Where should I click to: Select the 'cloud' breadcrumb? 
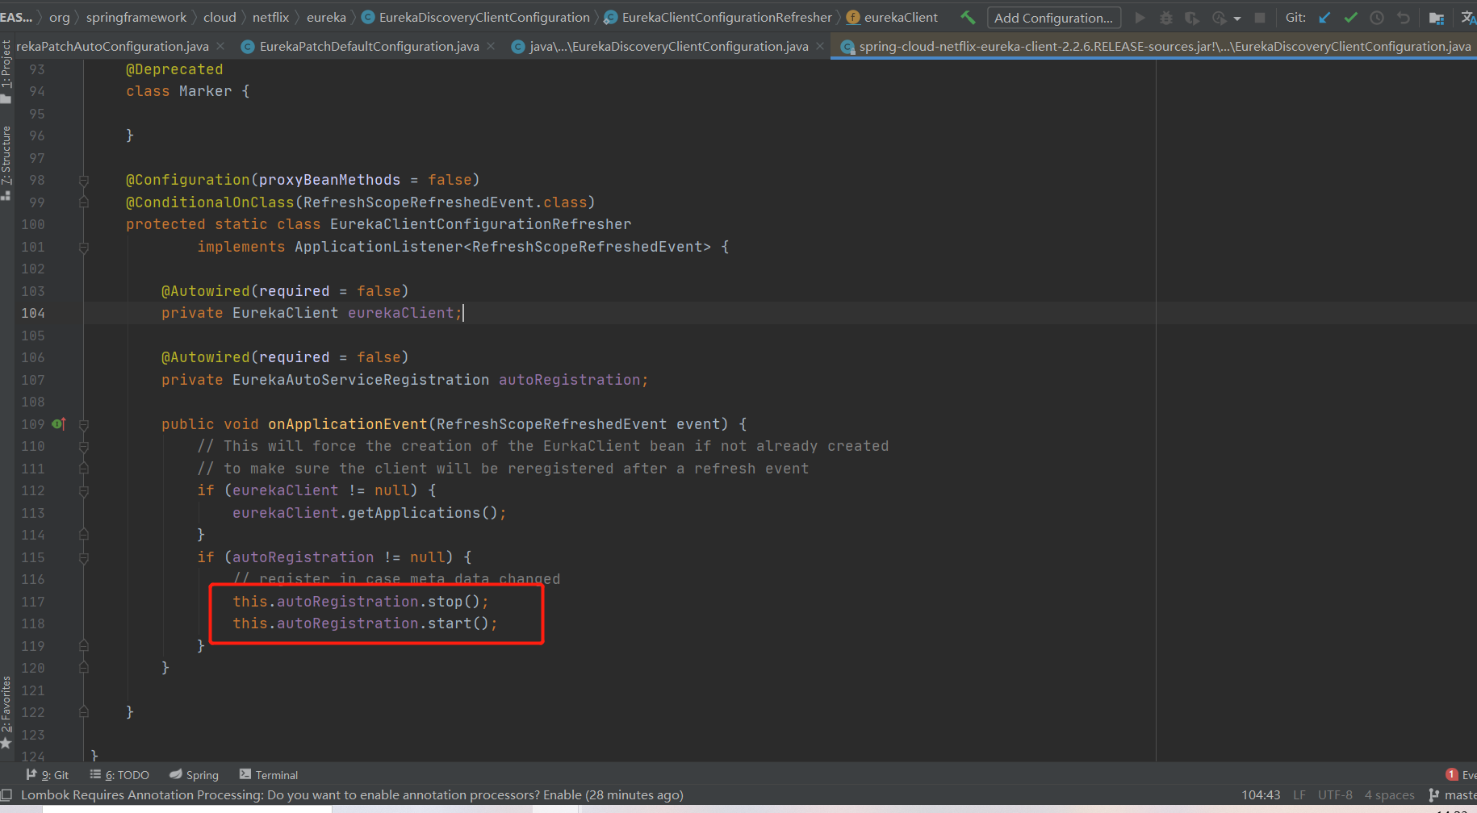tap(220, 18)
